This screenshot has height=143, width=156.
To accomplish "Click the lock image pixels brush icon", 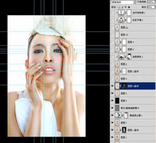I will point(122,7).
